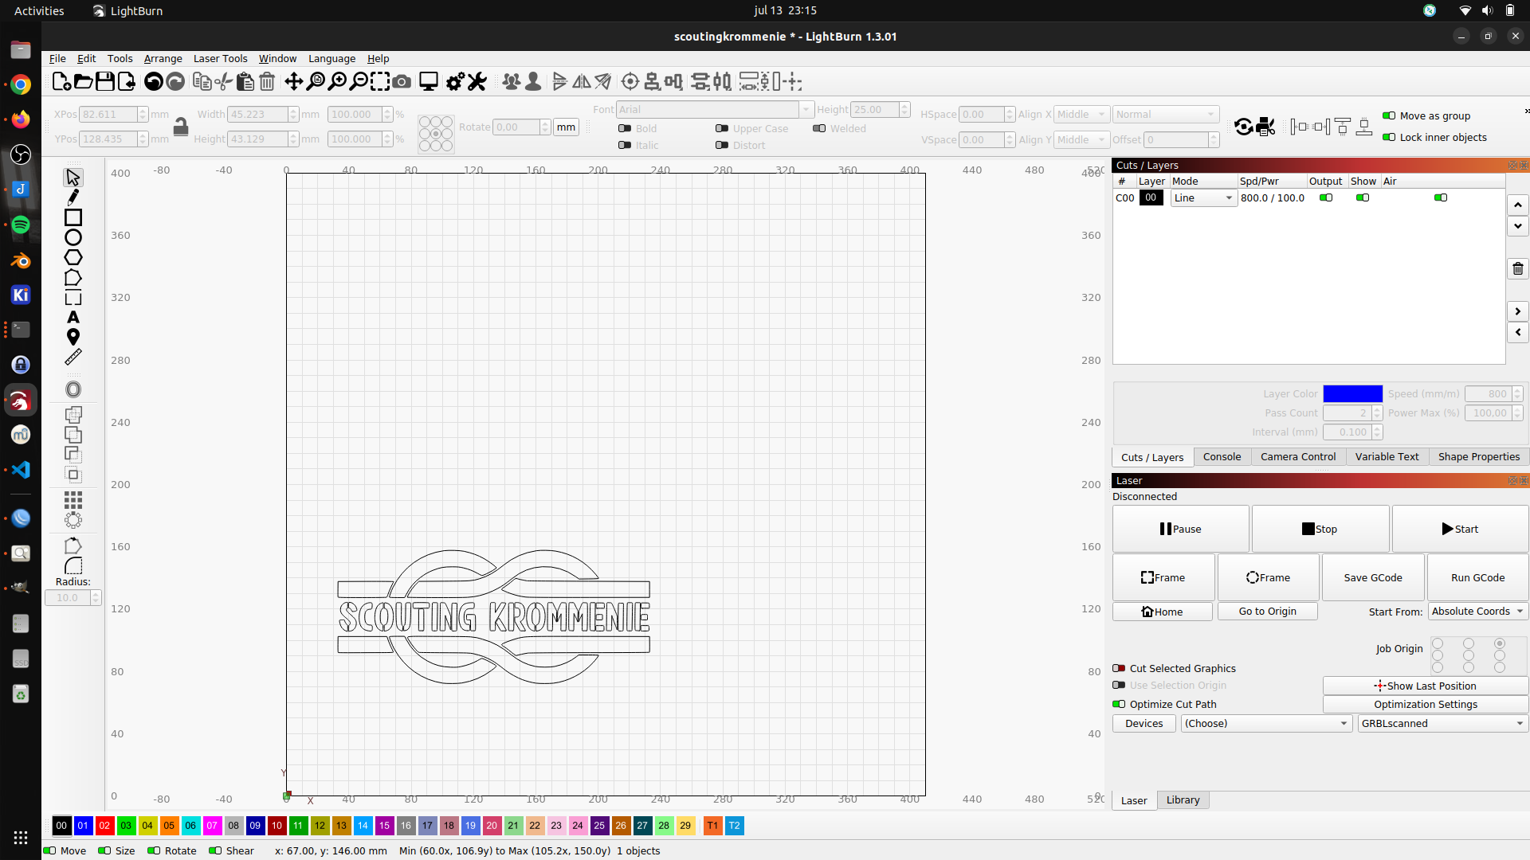
Task: Select the arrow Select tool
Action: [x=73, y=177]
